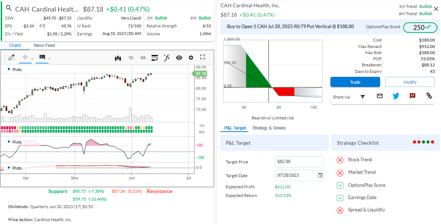
Task: Click the $59.75 second support level
Action: 79,199
